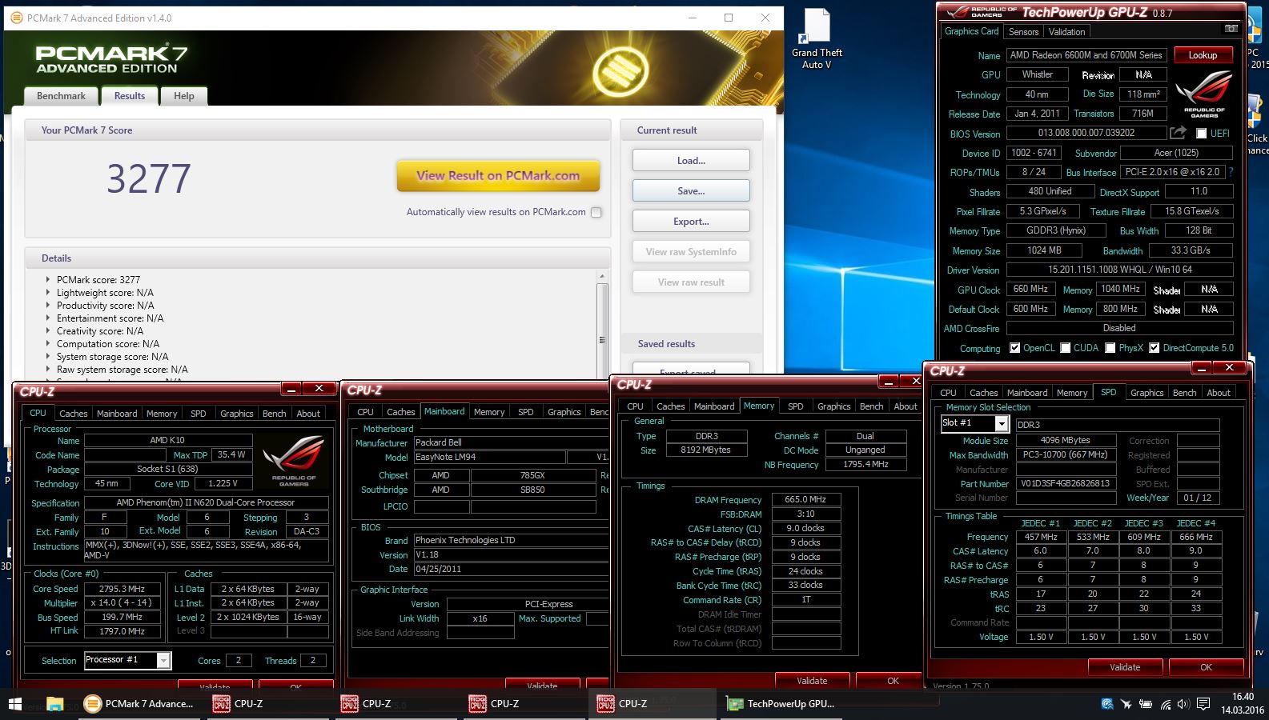The image size is (1269, 720).
Task: Click the GPU-Z Name field value
Action: [1086, 55]
